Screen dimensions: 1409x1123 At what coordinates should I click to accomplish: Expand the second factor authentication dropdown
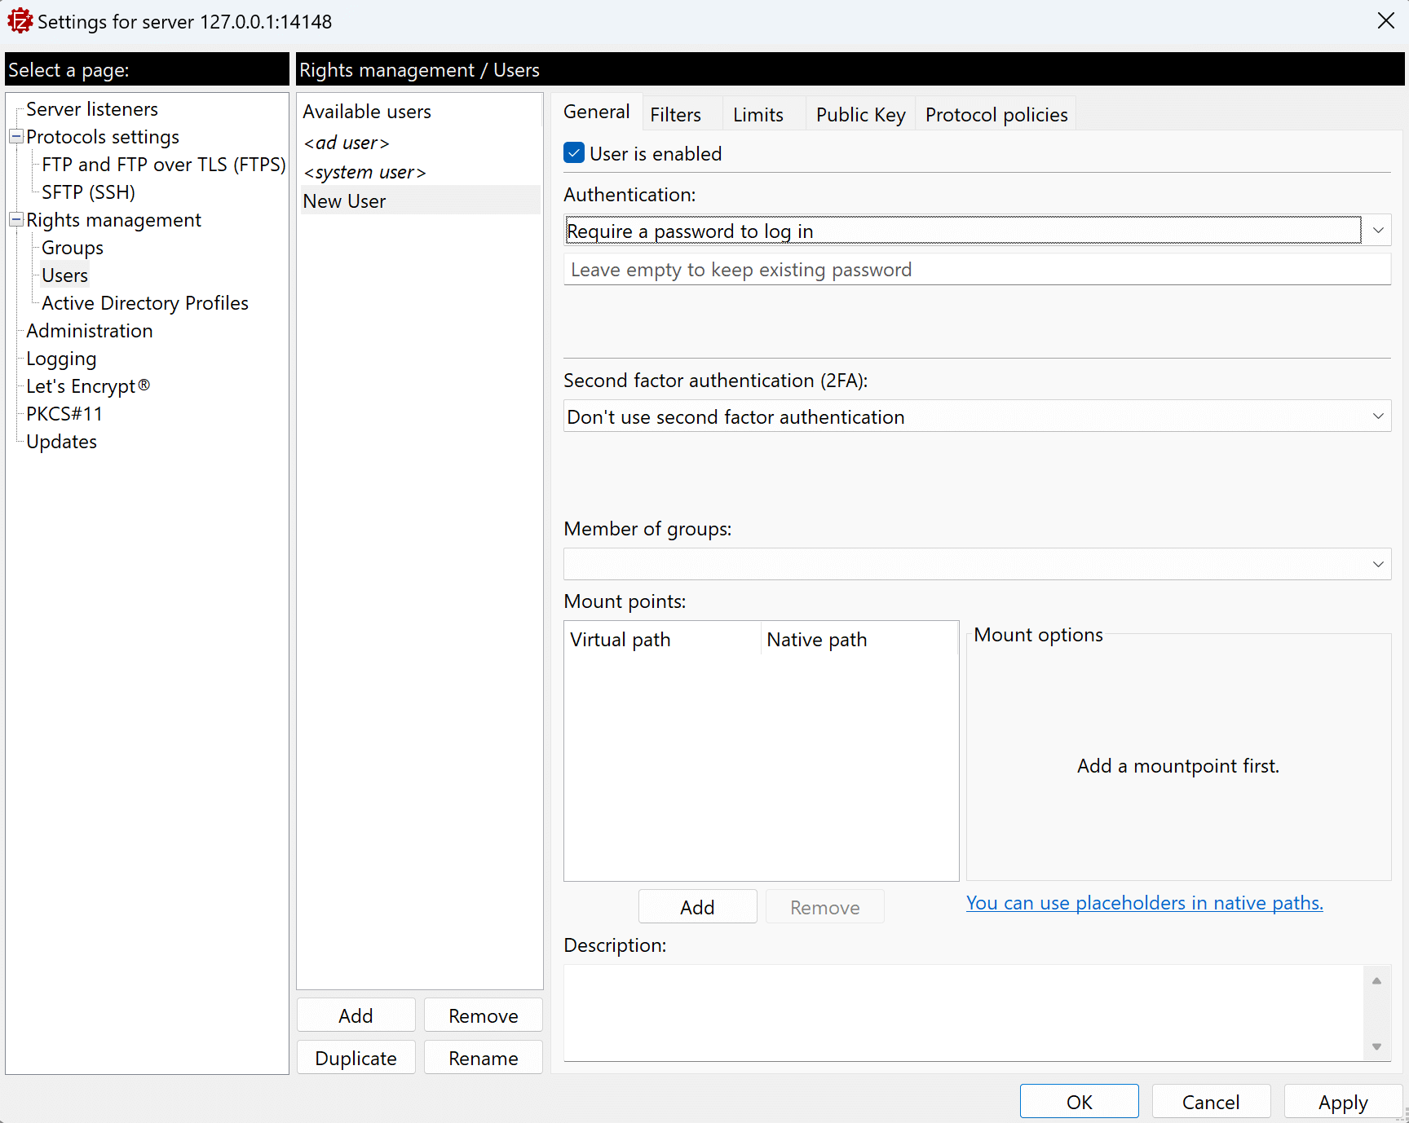point(1377,416)
